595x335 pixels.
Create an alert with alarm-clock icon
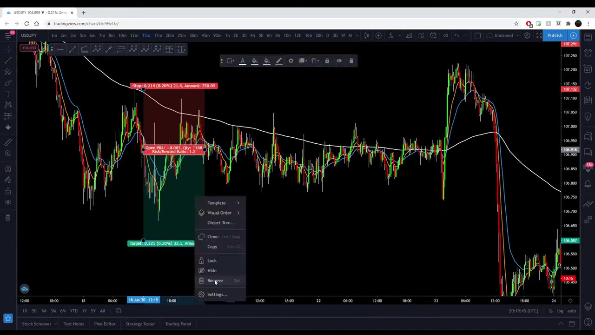coord(433,35)
